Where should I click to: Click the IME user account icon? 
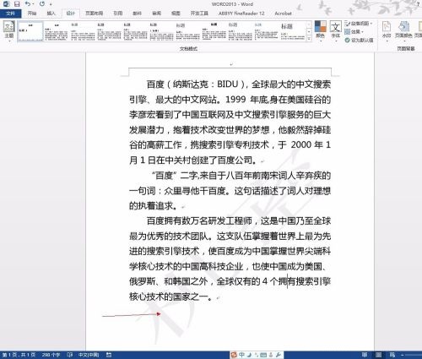point(271,355)
